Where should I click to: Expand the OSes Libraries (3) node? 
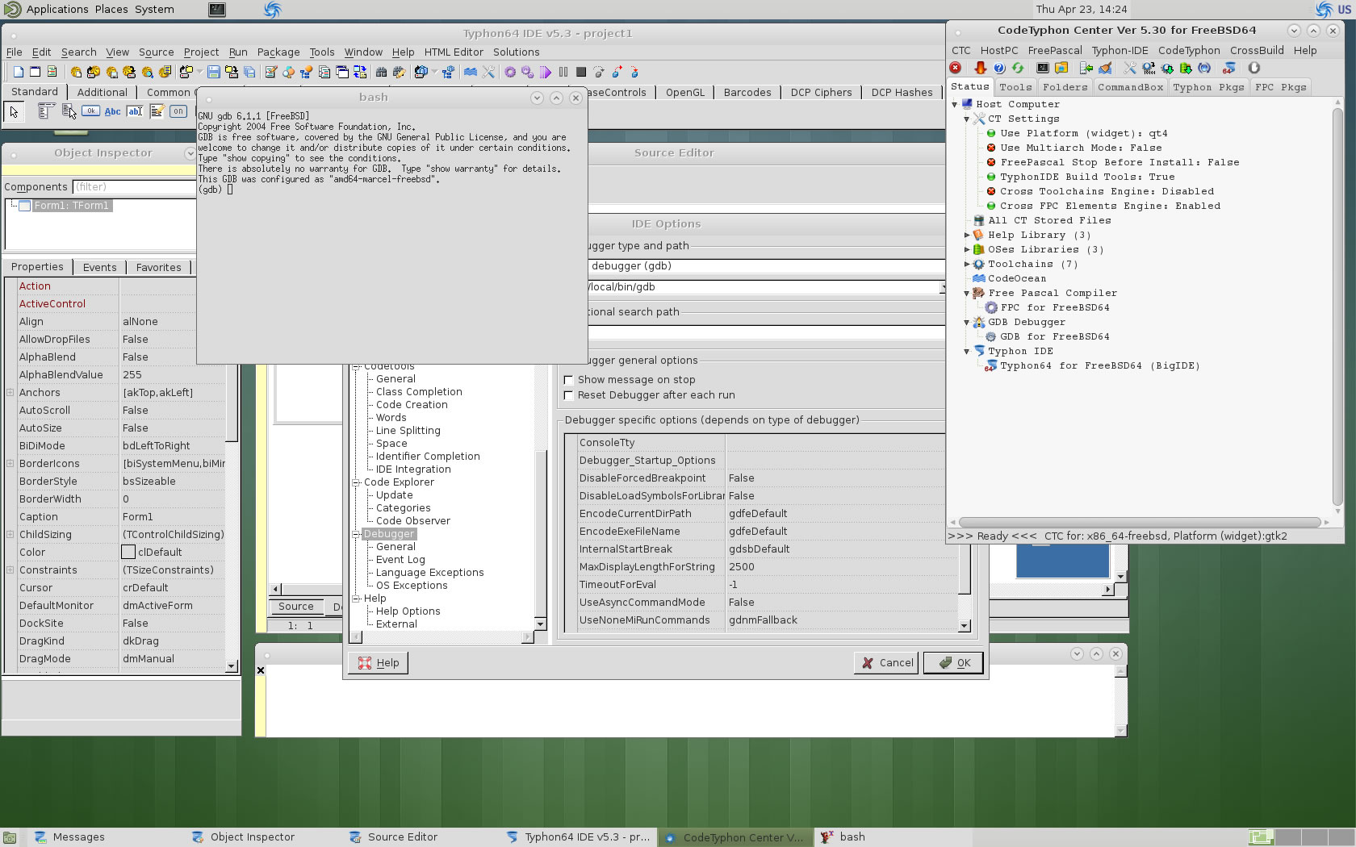coord(966,249)
